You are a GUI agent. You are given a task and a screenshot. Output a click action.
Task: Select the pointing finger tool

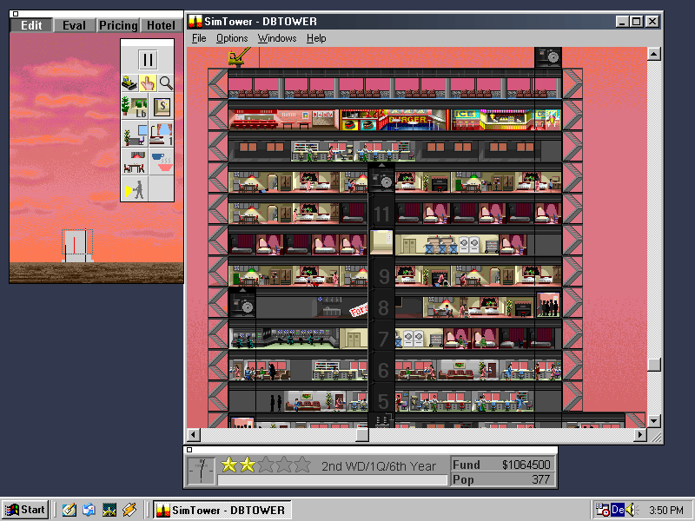148,83
